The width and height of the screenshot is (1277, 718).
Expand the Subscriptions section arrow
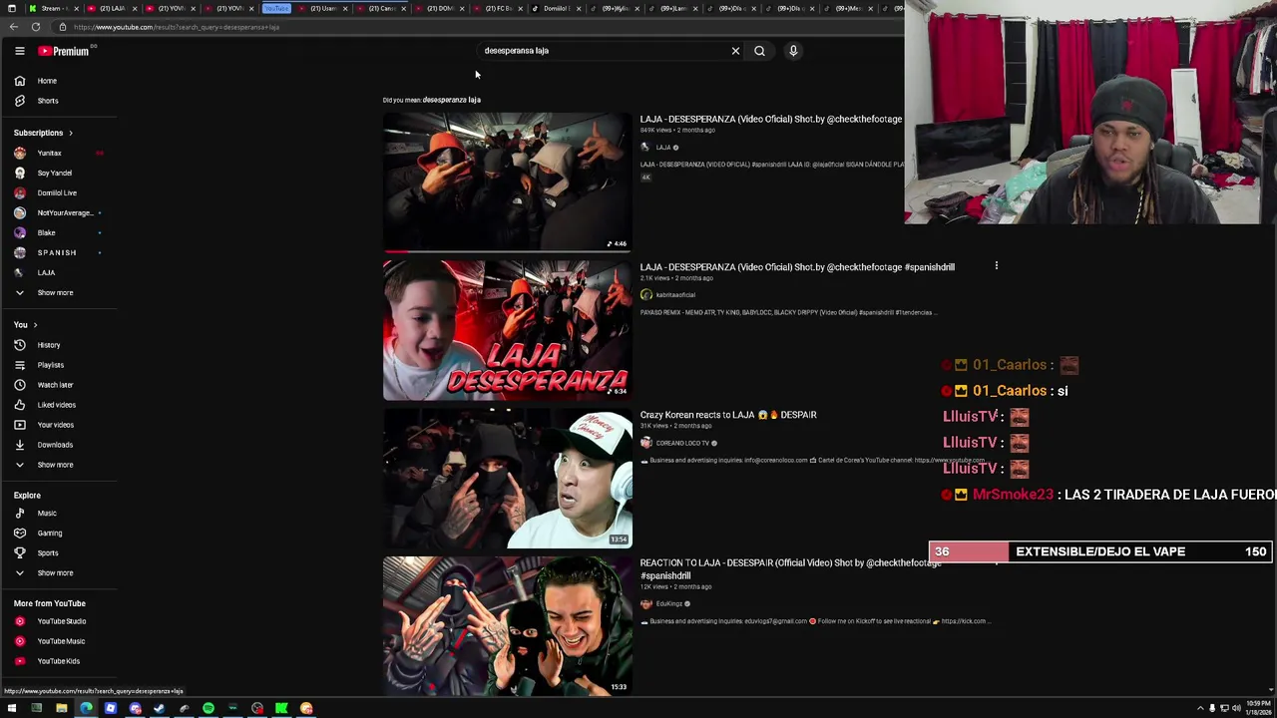click(70, 133)
